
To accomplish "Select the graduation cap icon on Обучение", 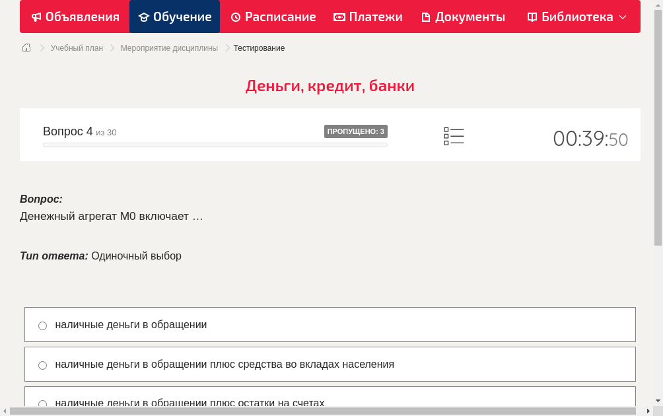I will (145, 17).
